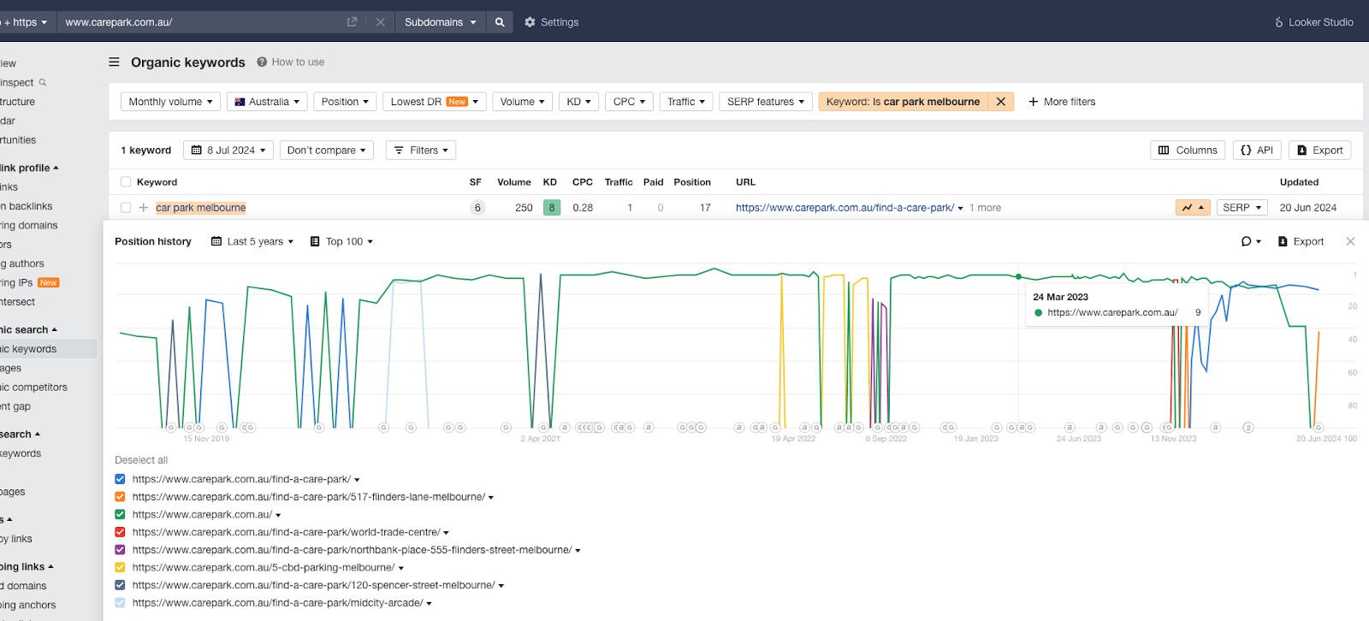Click the Deselect all link
This screenshot has height=621, width=1369.
tap(141, 460)
